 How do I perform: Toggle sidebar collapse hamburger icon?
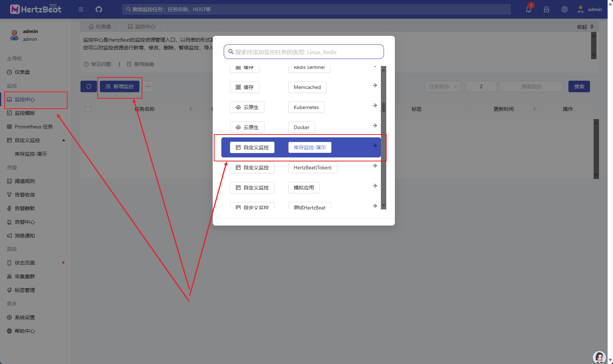(81, 9)
